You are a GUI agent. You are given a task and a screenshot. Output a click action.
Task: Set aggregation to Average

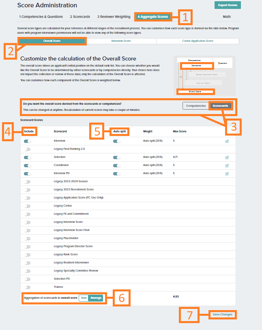96,298
